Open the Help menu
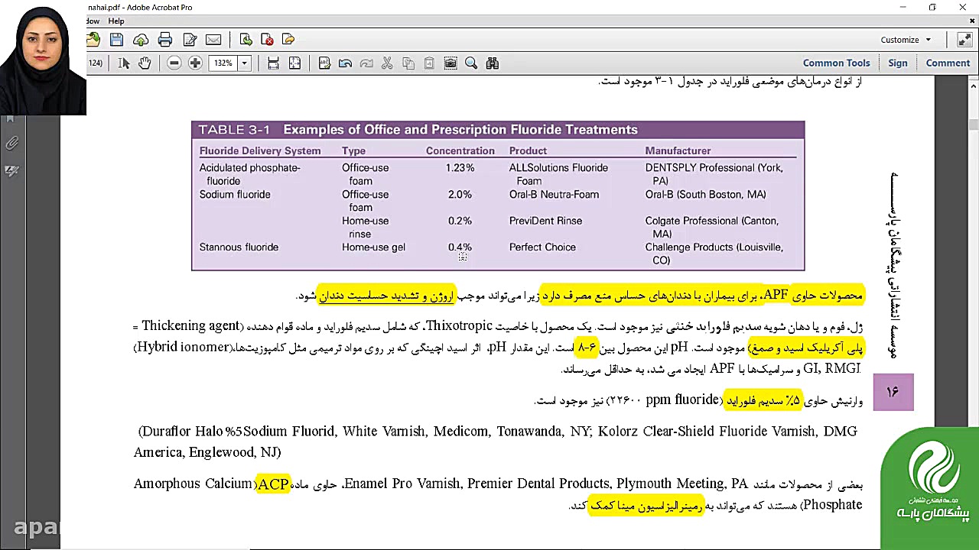Screen dimensions: 979x550 pos(115,21)
